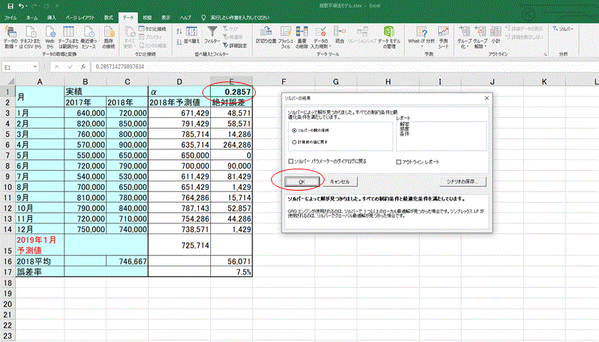Screen dimensions: 599x342
Task: Select 解答 in the レポート list
Action: click(x=405, y=124)
